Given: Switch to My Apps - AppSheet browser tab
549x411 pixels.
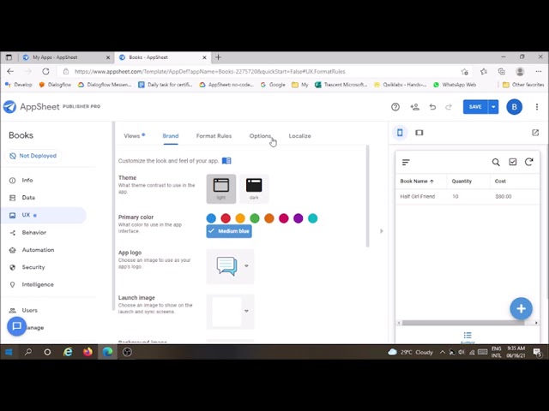Looking at the screenshot, I should (x=66, y=57).
